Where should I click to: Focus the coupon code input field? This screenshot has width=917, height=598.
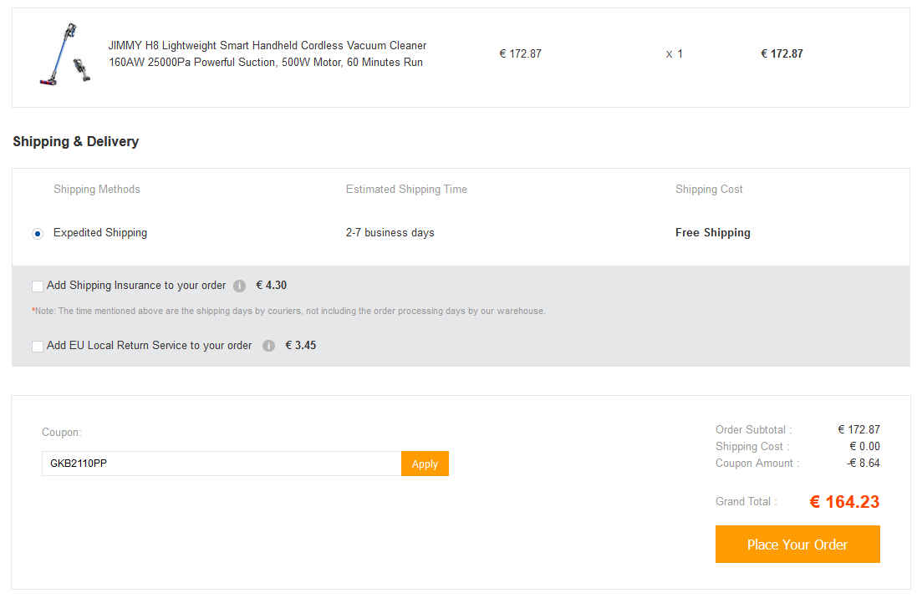222,464
